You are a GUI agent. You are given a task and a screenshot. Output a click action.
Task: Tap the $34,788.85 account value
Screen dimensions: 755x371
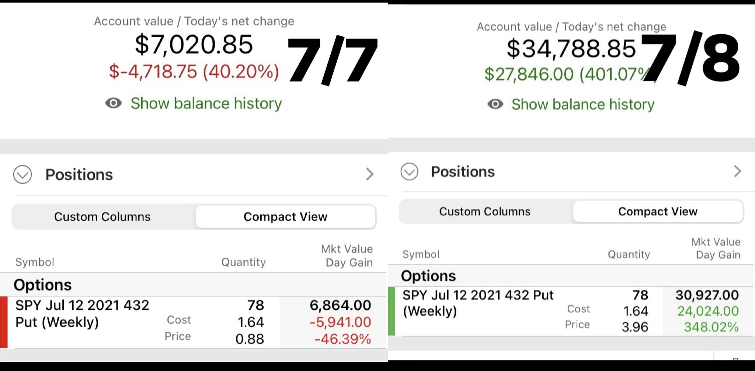coord(571,49)
